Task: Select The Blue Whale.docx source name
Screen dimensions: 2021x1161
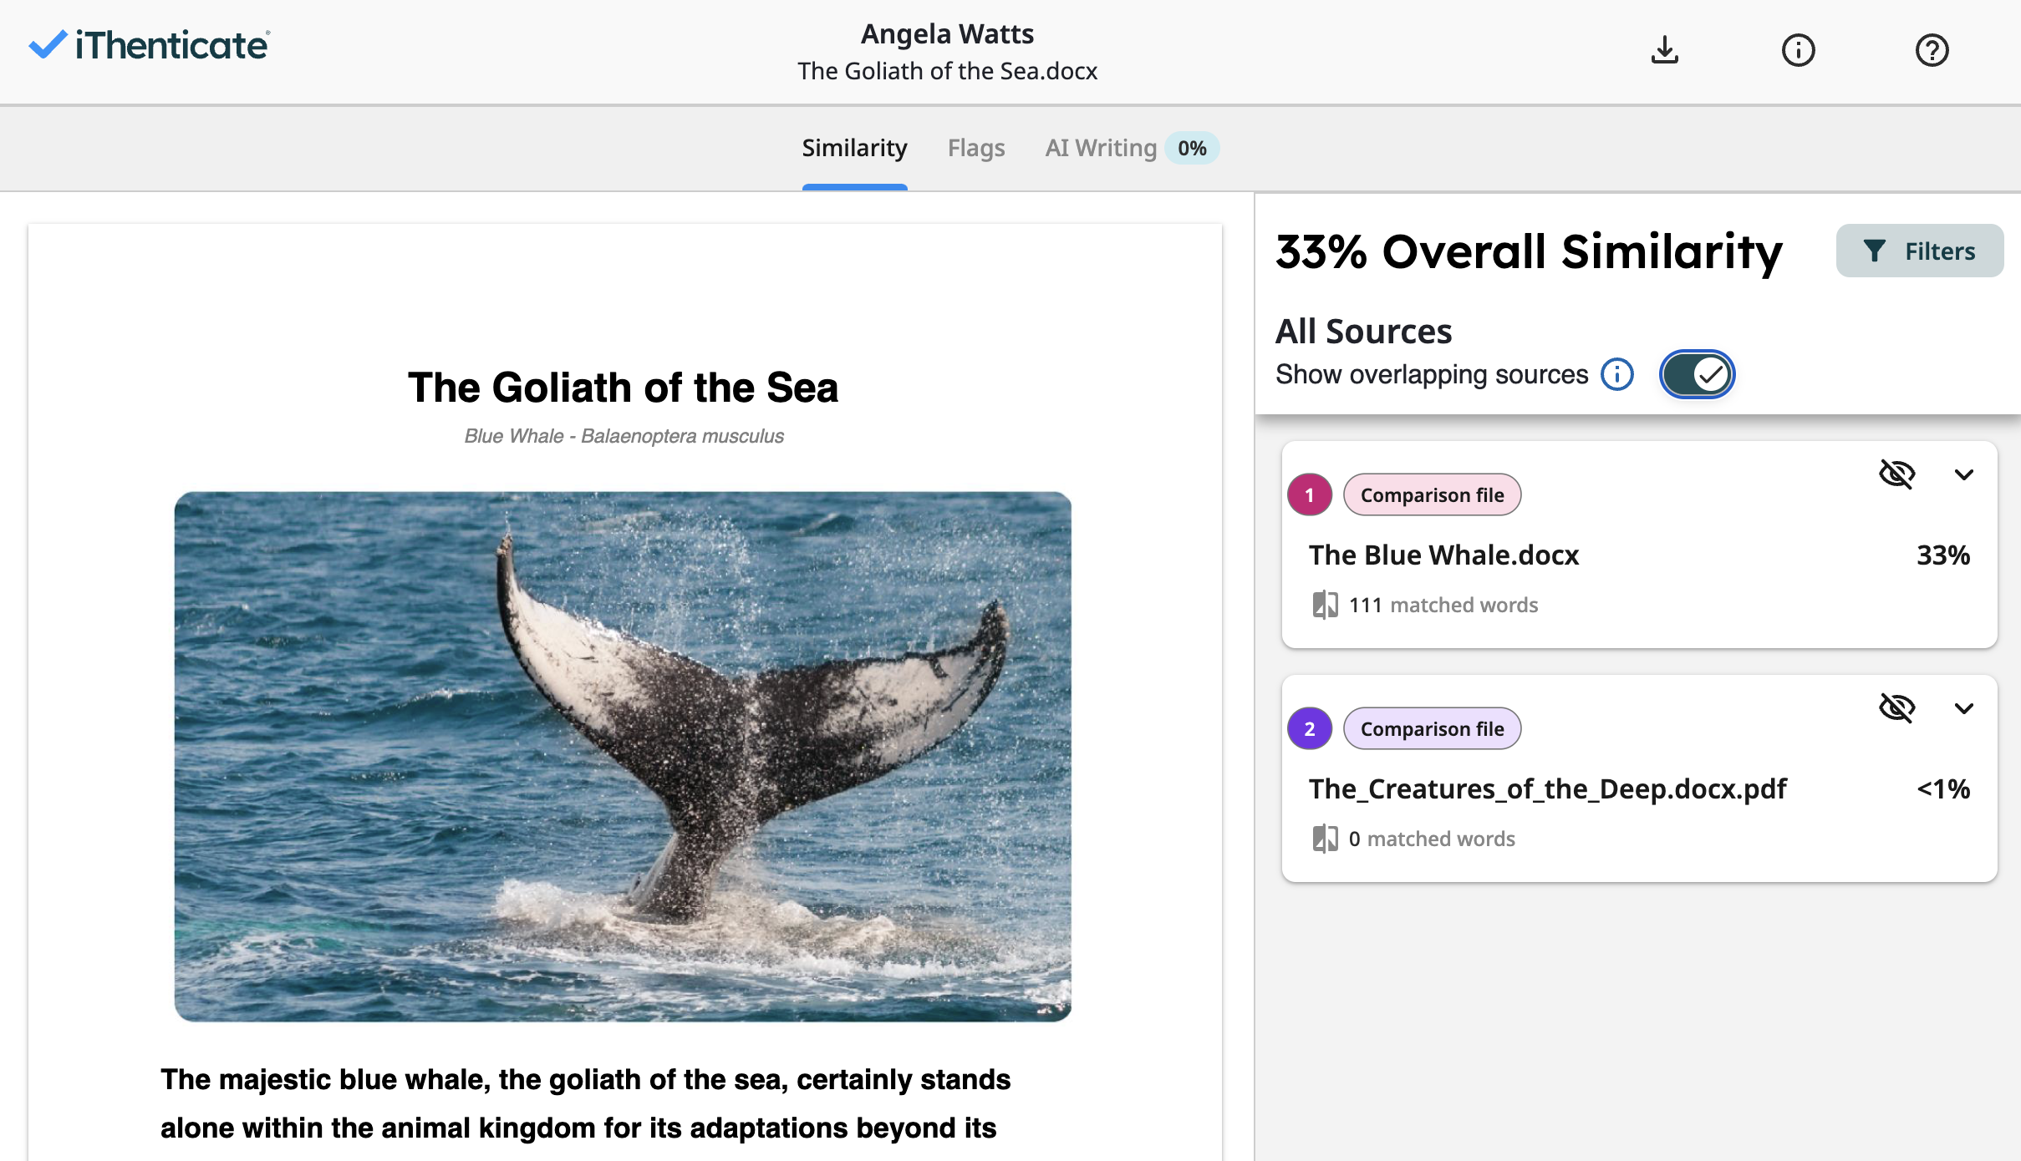Action: [1443, 555]
